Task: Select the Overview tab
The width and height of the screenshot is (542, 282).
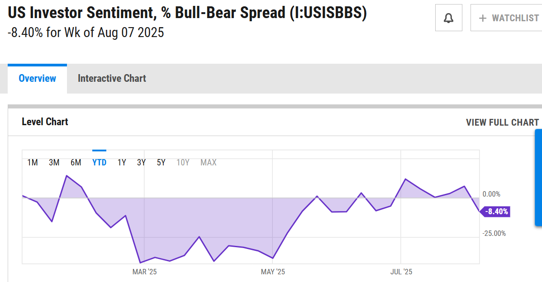Action: coord(37,78)
